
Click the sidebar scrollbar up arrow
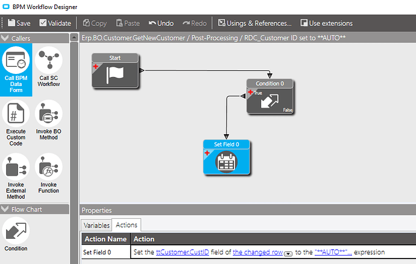point(74,37)
